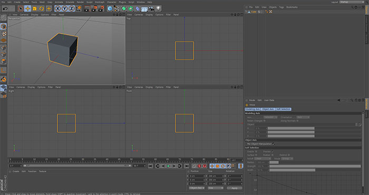Image resolution: width=369 pixels, height=195 pixels.
Task: Click the Record Active Objects red button
Action: [x=199, y=166]
